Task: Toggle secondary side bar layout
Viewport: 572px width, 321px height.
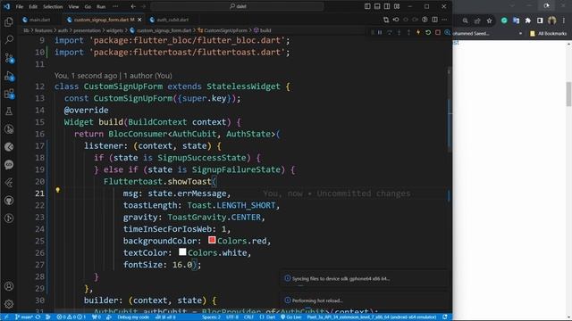Action: pos(387,6)
